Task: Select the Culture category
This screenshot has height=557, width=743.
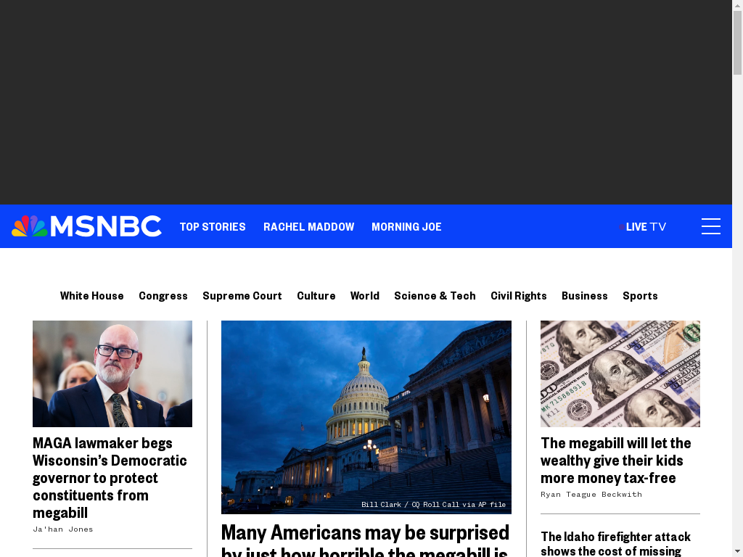Action: click(316, 296)
